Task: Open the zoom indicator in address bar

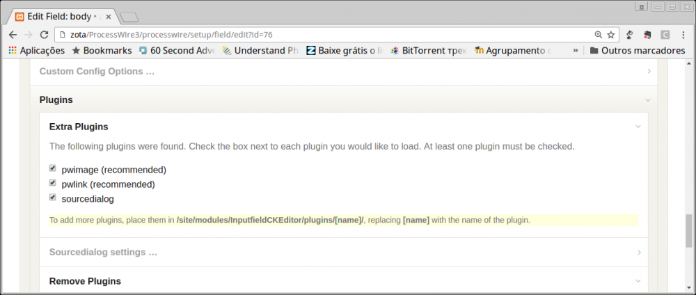Action: point(599,35)
